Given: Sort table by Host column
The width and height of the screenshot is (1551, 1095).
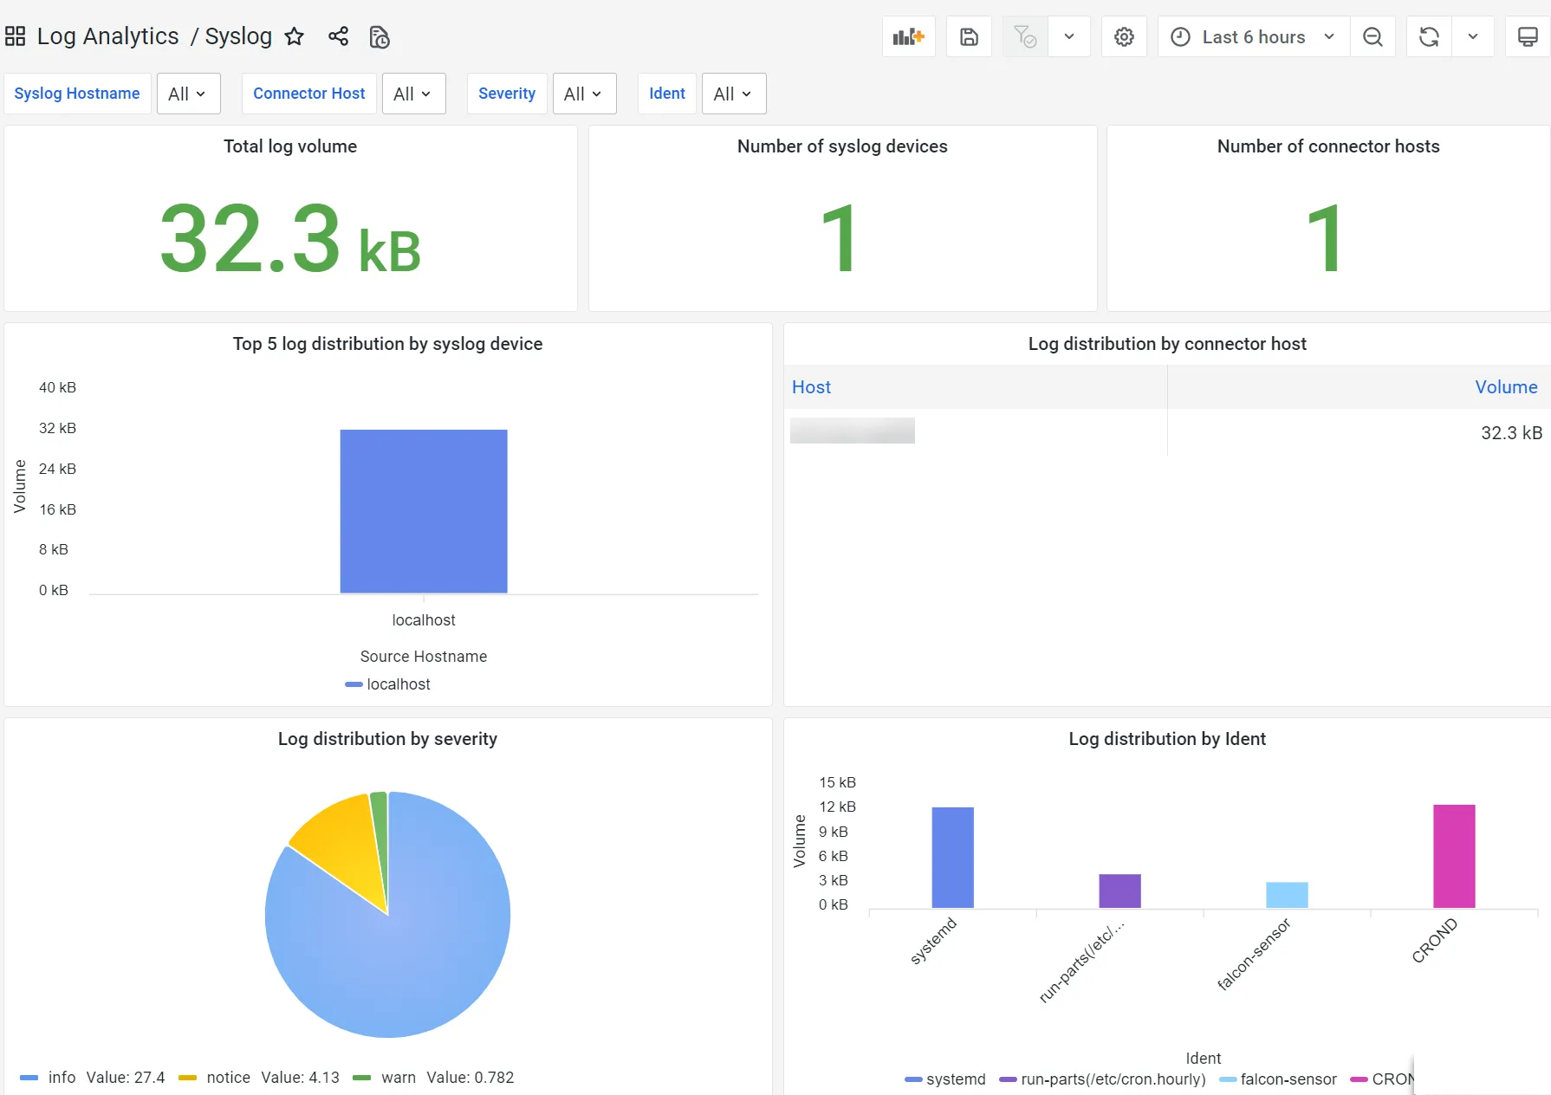Looking at the screenshot, I should point(810,387).
